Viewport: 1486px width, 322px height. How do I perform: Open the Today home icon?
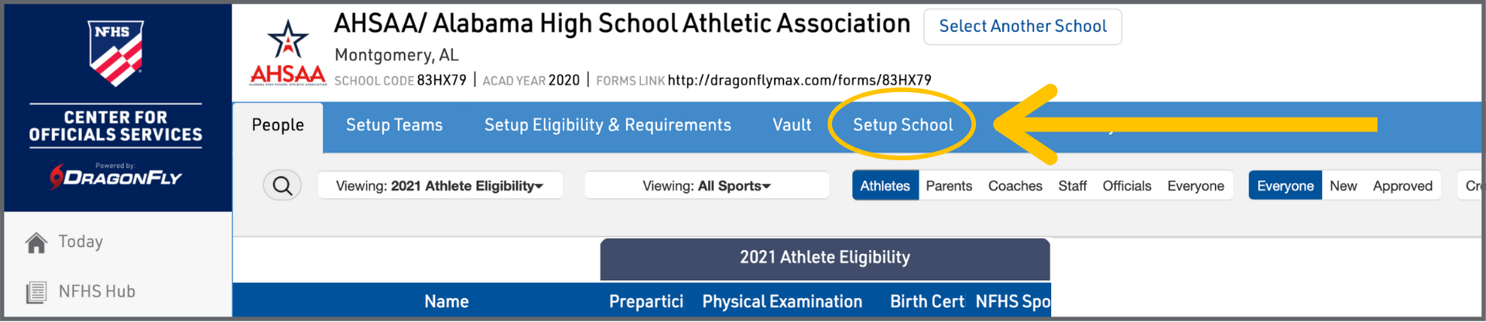pos(36,242)
